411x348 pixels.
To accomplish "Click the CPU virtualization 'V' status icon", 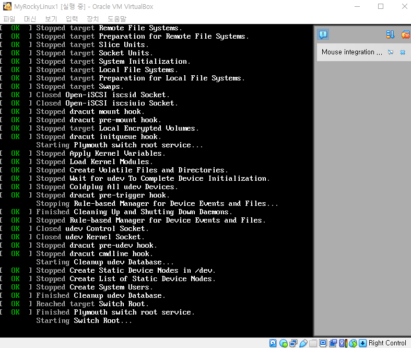I will [x=343, y=343].
